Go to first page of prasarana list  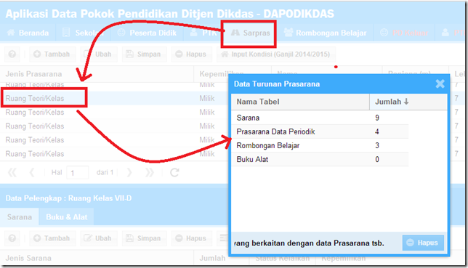click(12, 172)
